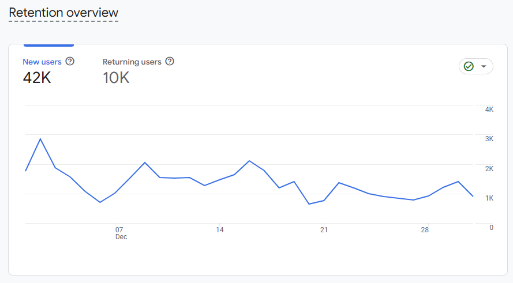This screenshot has width=513, height=283.
Task: Click the 10K returning users value
Action: 116,78
